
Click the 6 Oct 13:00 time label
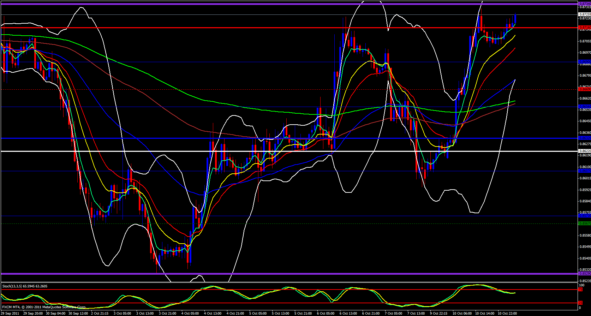(x=348, y=314)
